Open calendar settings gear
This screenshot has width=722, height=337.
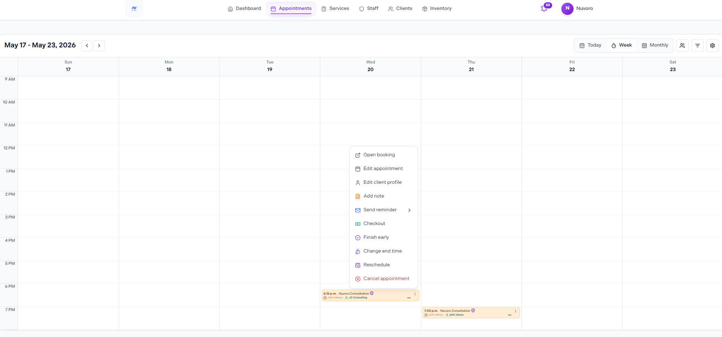pos(712,45)
